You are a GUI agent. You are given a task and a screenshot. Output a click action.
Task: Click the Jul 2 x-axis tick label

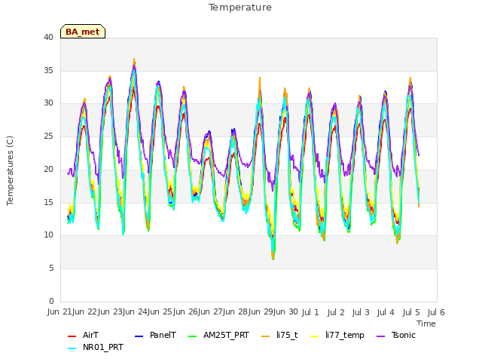pyautogui.click(x=335, y=312)
